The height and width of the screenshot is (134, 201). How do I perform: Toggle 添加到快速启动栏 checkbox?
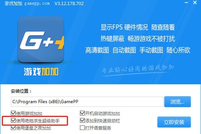[82, 120]
